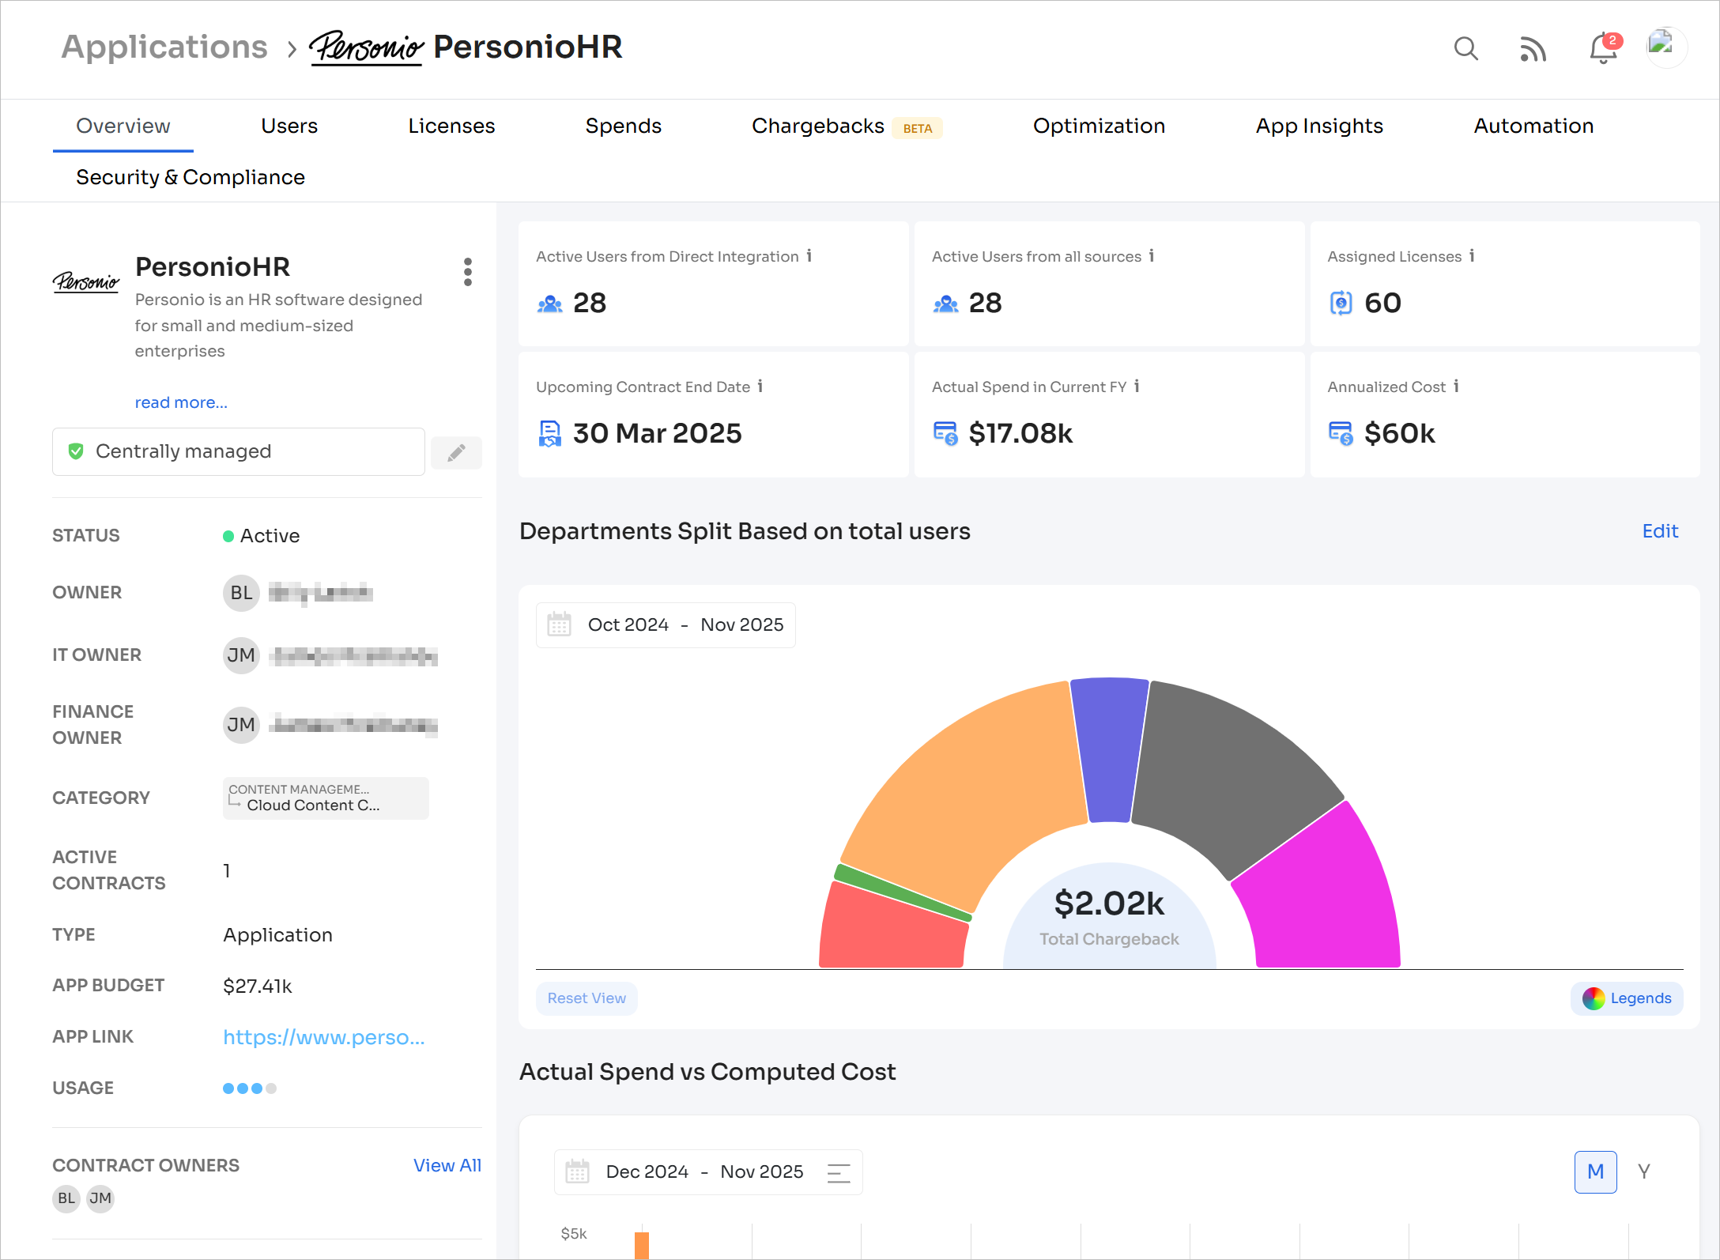Expand the Centrally managed field
This screenshot has width=1720, height=1260.
point(238,451)
